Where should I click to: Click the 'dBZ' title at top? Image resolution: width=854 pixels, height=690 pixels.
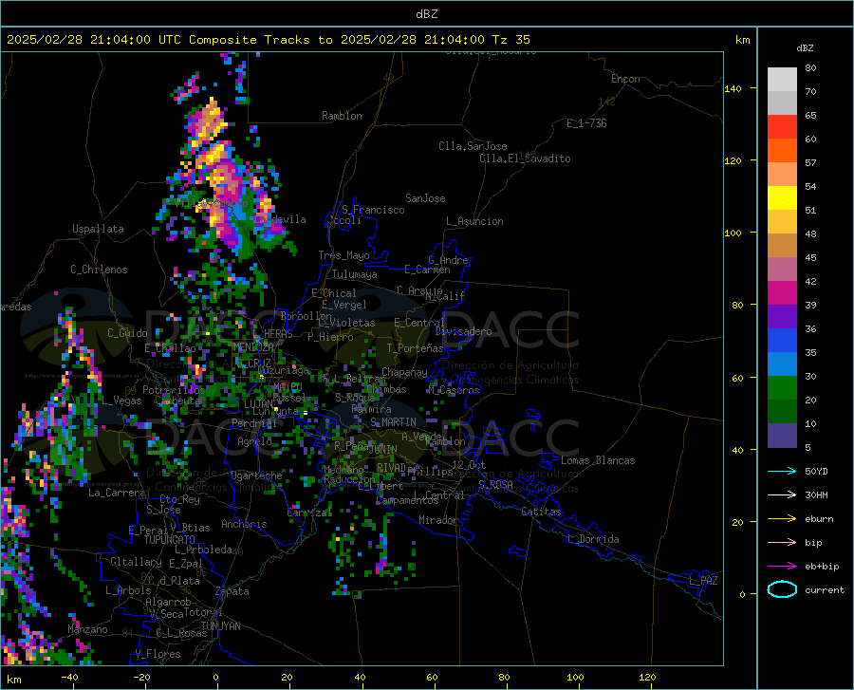[426, 14]
